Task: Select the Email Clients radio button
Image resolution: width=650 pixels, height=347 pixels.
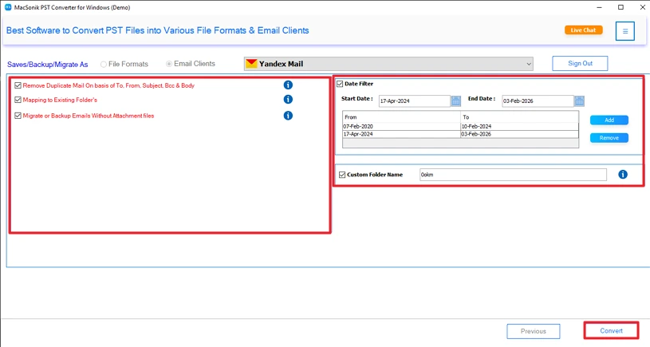Action: point(169,64)
